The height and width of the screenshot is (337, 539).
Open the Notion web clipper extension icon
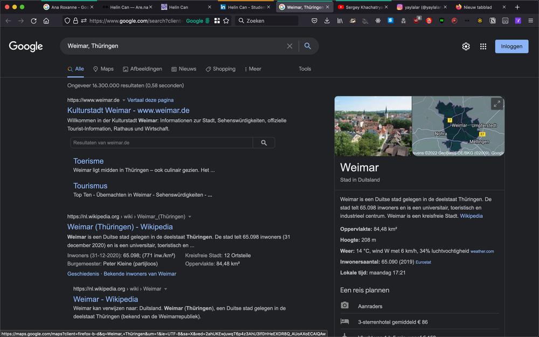coord(493,21)
